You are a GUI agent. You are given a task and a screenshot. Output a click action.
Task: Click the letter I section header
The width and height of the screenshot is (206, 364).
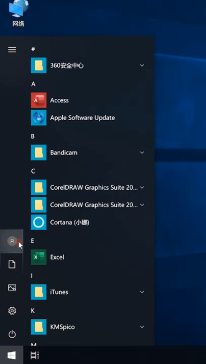(32, 276)
